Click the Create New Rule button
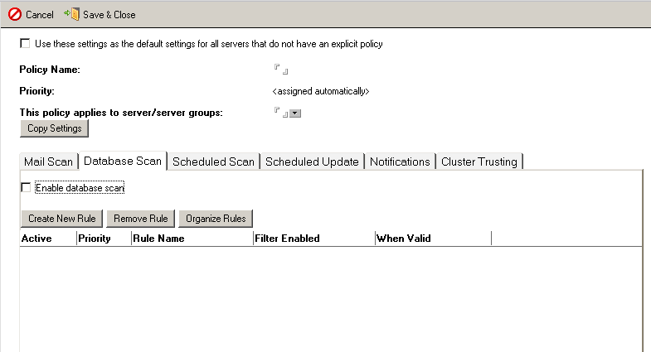This screenshot has height=352, width=651. coord(61,219)
